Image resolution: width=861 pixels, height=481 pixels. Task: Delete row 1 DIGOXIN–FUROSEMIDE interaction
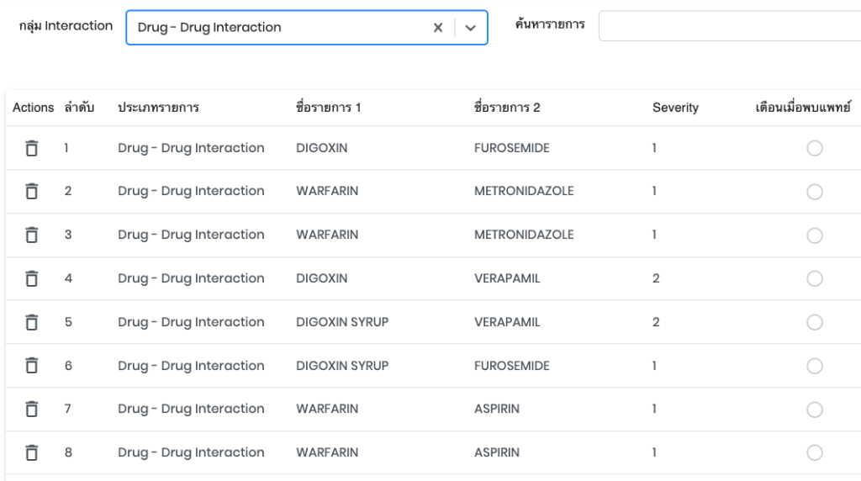32,148
